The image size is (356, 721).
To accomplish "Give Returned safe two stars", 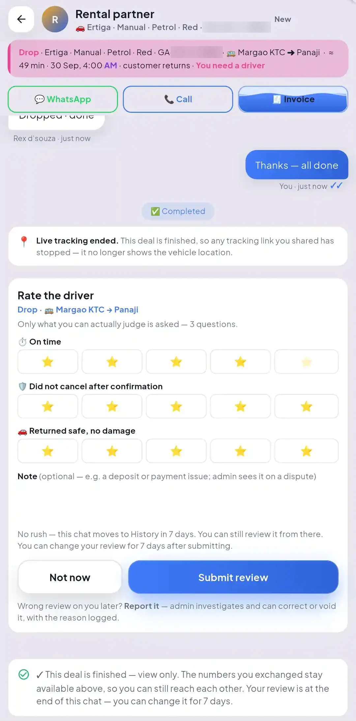I will click(x=112, y=451).
